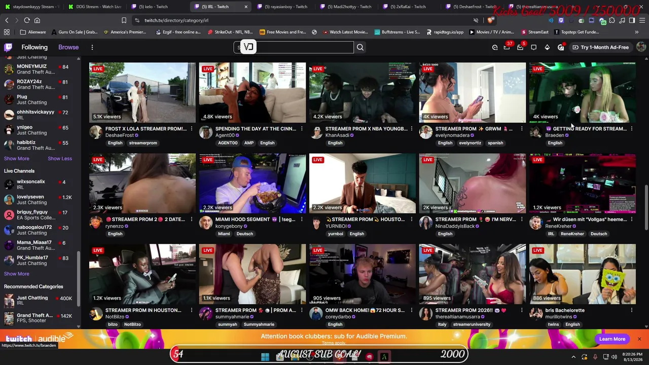Image resolution: width=649 pixels, height=365 pixels.
Task: Open options menu for murillotwins stream card
Action: tap(631, 310)
